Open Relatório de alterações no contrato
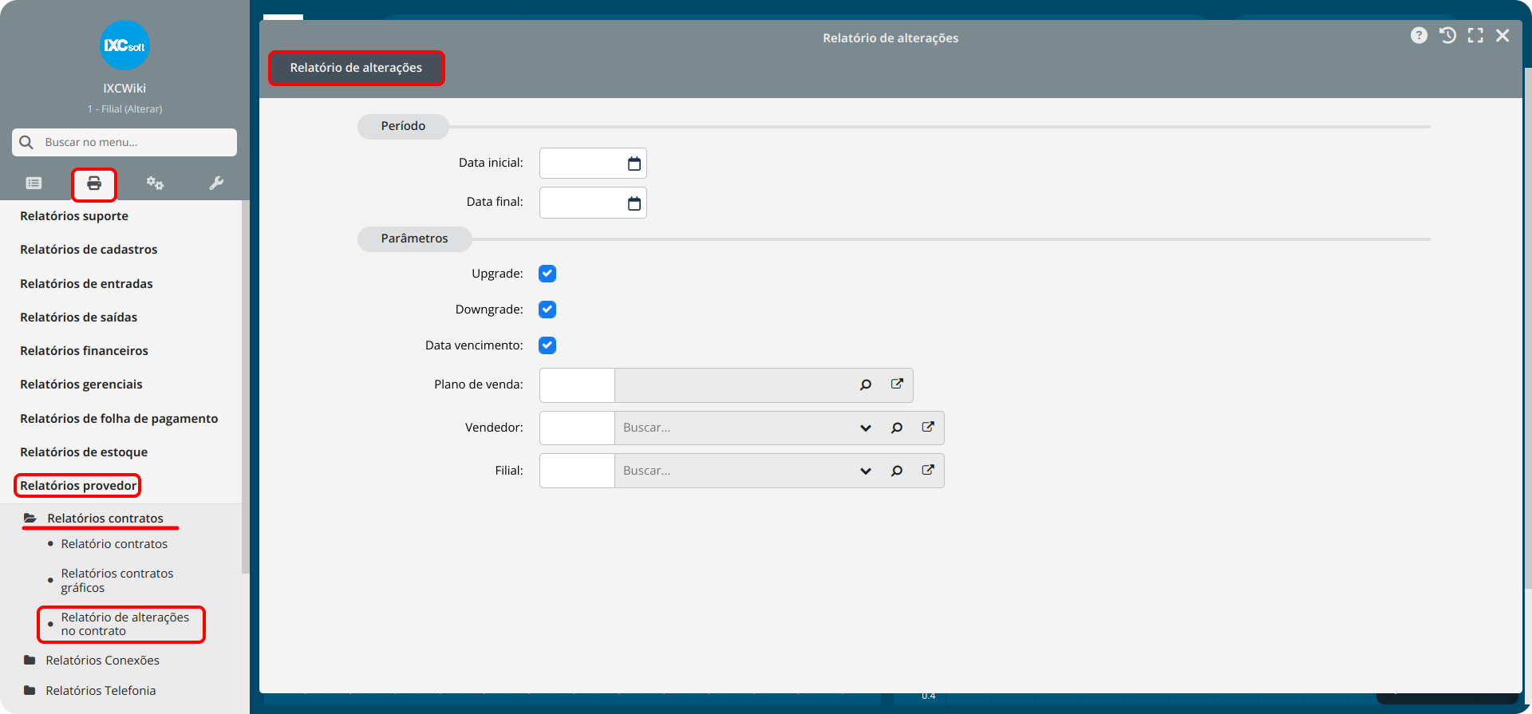This screenshot has height=714, width=1532. (x=125, y=624)
